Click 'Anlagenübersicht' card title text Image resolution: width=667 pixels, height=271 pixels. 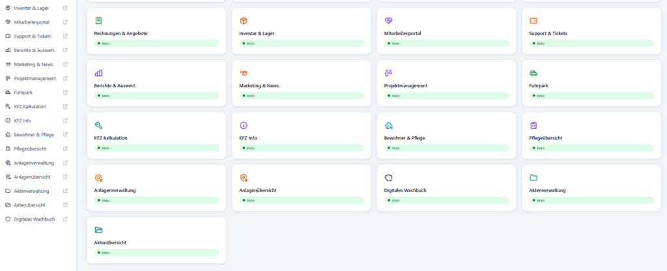tap(258, 190)
